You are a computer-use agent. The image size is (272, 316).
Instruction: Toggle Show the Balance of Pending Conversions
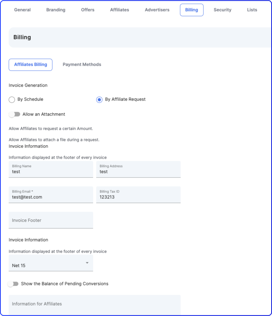click(x=13, y=284)
